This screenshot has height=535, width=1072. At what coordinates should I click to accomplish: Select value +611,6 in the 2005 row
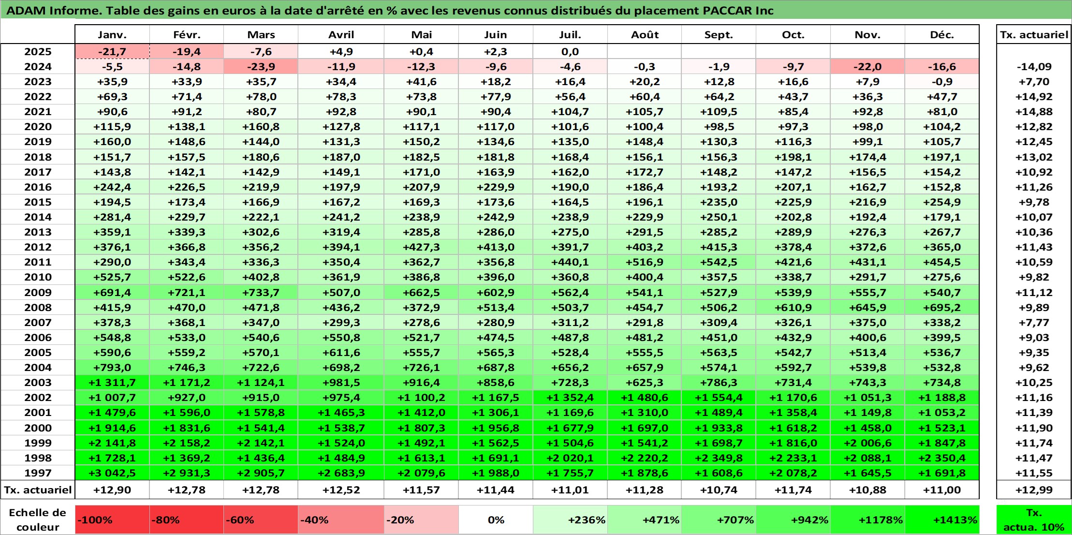pos(341,353)
